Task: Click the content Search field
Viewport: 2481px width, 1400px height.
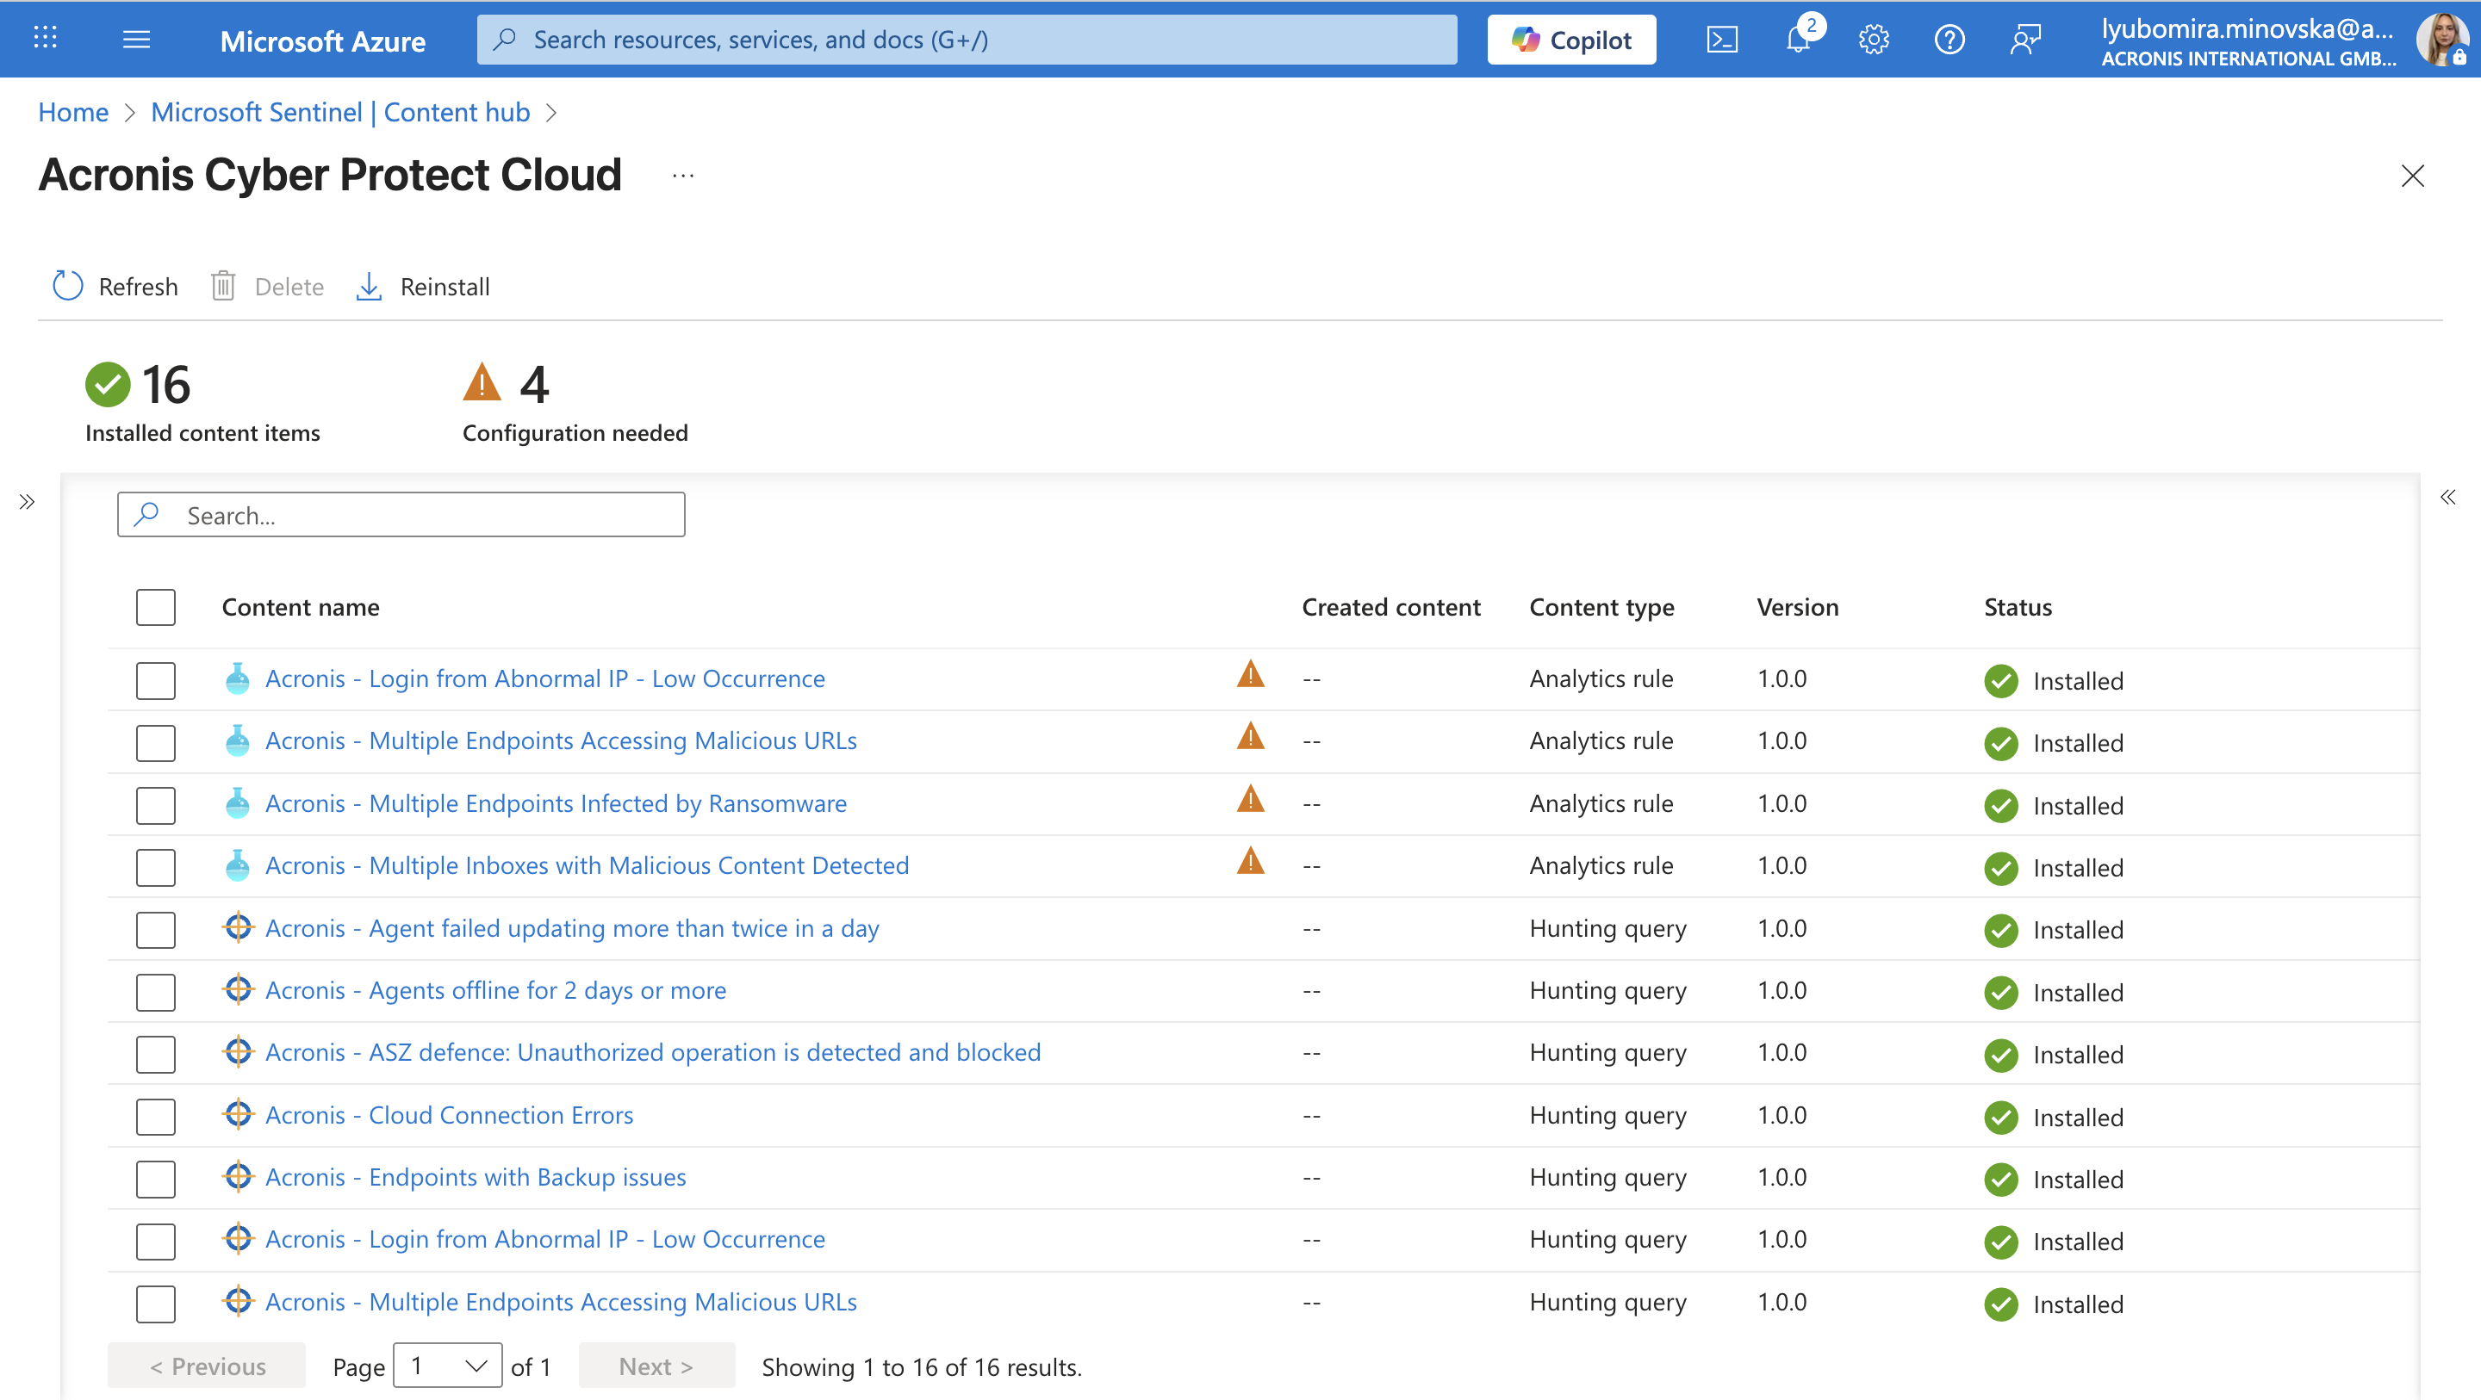Action: coord(401,515)
